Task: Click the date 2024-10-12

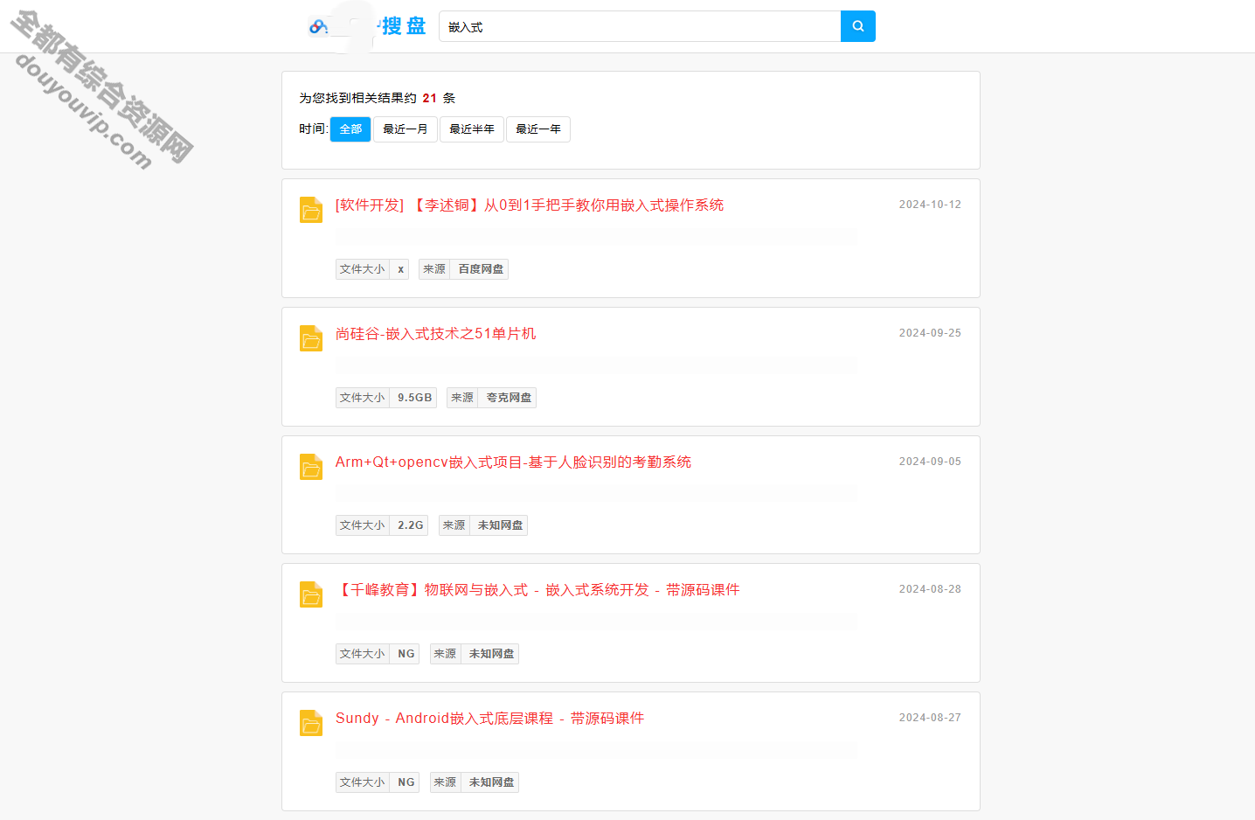Action: [930, 205]
